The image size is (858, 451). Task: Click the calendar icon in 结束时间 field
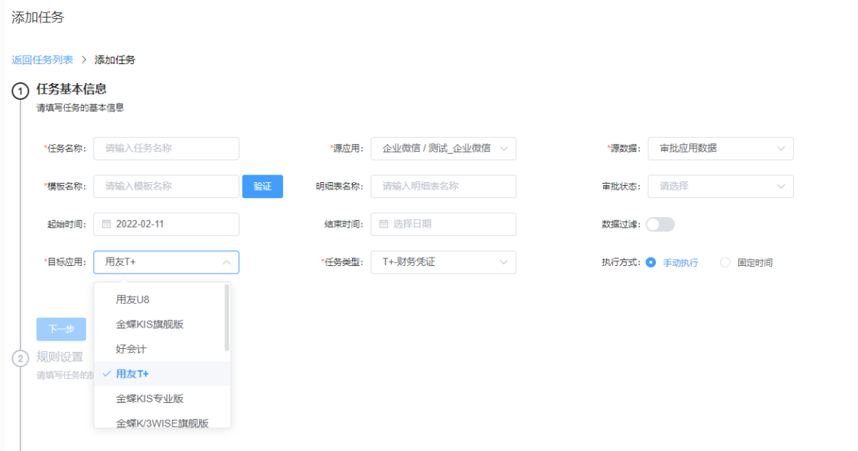(x=384, y=224)
